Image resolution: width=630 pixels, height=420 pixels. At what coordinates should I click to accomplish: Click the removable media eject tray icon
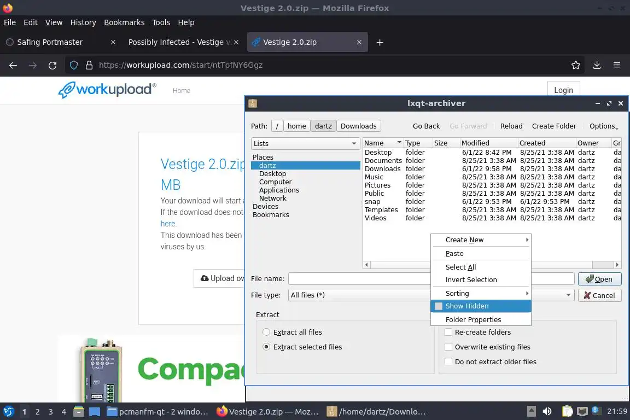tap(531, 411)
